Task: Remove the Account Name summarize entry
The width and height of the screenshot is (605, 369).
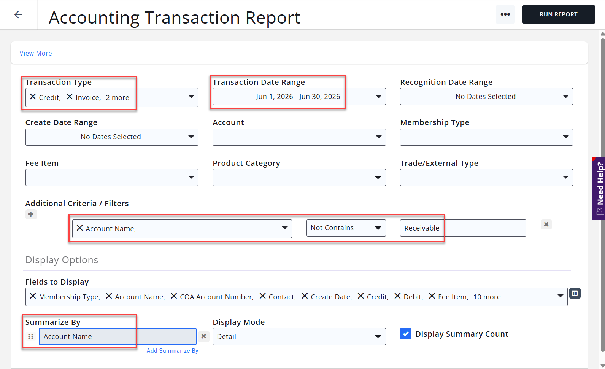Action: (204, 336)
